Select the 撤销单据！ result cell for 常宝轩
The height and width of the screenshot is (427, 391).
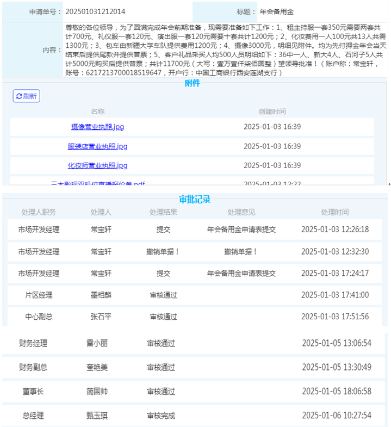(x=164, y=251)
